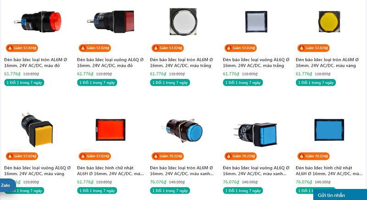The height and width of the screenshot is (200, 367).
Task: Click title link for square AL6Q màu vàng
Action: point(38,171)
